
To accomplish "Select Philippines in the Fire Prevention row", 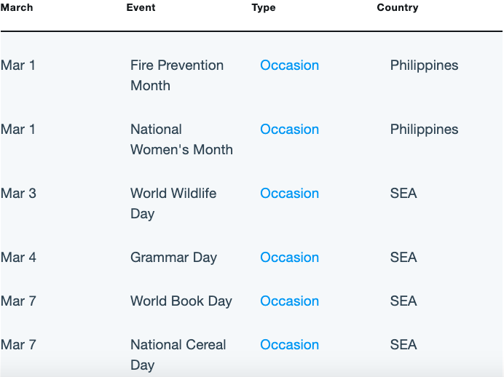I will [x=425, y=66].
